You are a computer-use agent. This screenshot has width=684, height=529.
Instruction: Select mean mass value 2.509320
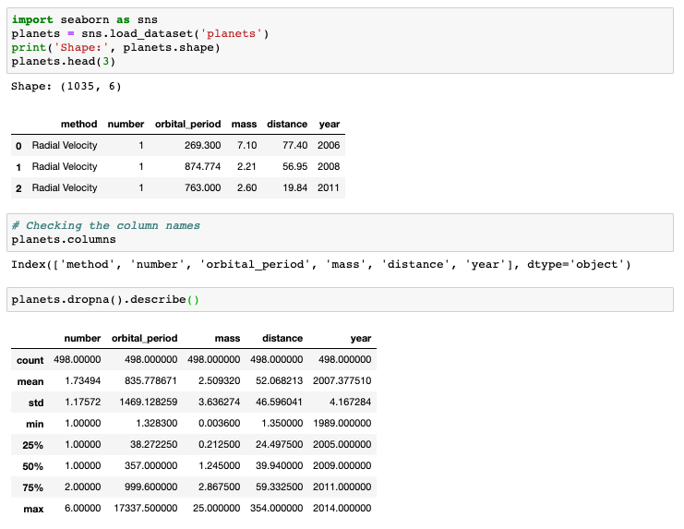pos(219,380)
